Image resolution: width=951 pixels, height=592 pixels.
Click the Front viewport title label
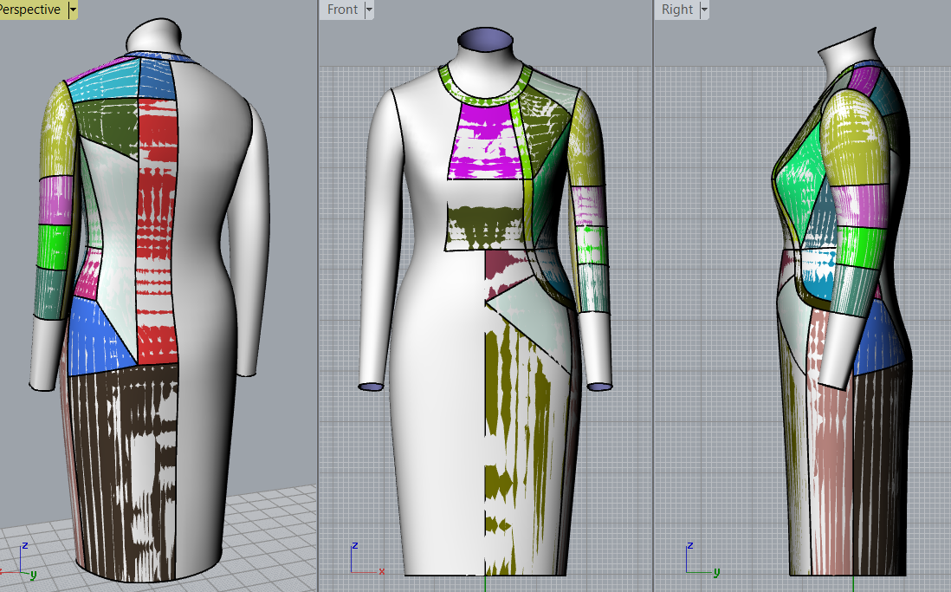[342, 10]
